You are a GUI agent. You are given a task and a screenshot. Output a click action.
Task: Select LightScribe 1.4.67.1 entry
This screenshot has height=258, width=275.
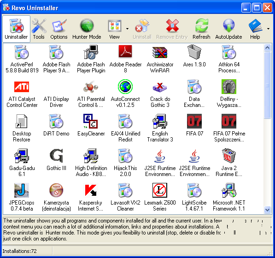point(194,197)
